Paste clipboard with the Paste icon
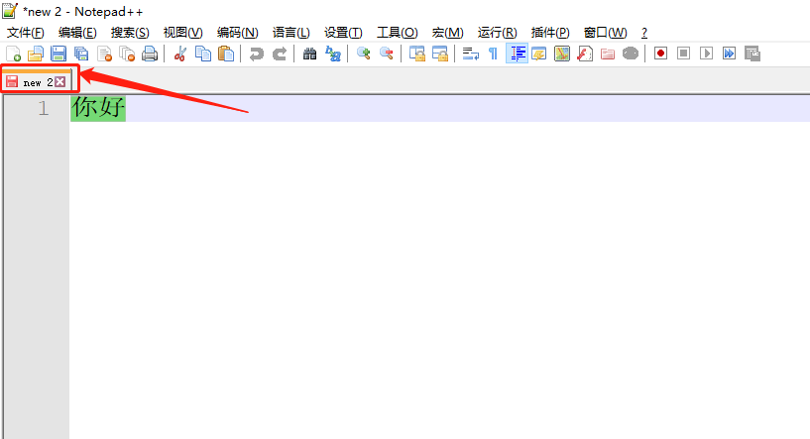The image size is (810, 439). point(226,54)
